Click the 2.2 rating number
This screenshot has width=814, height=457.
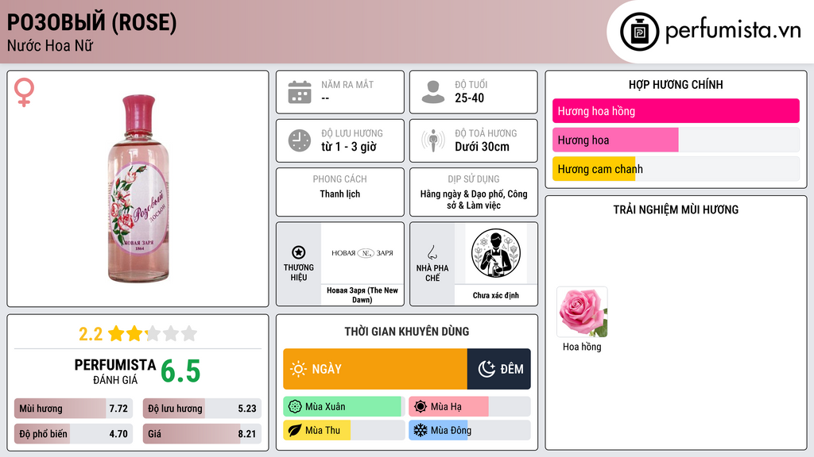pyautogui.click(x=91, y=334)
